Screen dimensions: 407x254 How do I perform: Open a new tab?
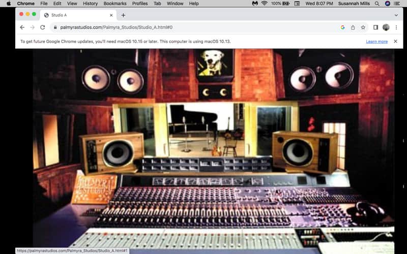[123, 15]
